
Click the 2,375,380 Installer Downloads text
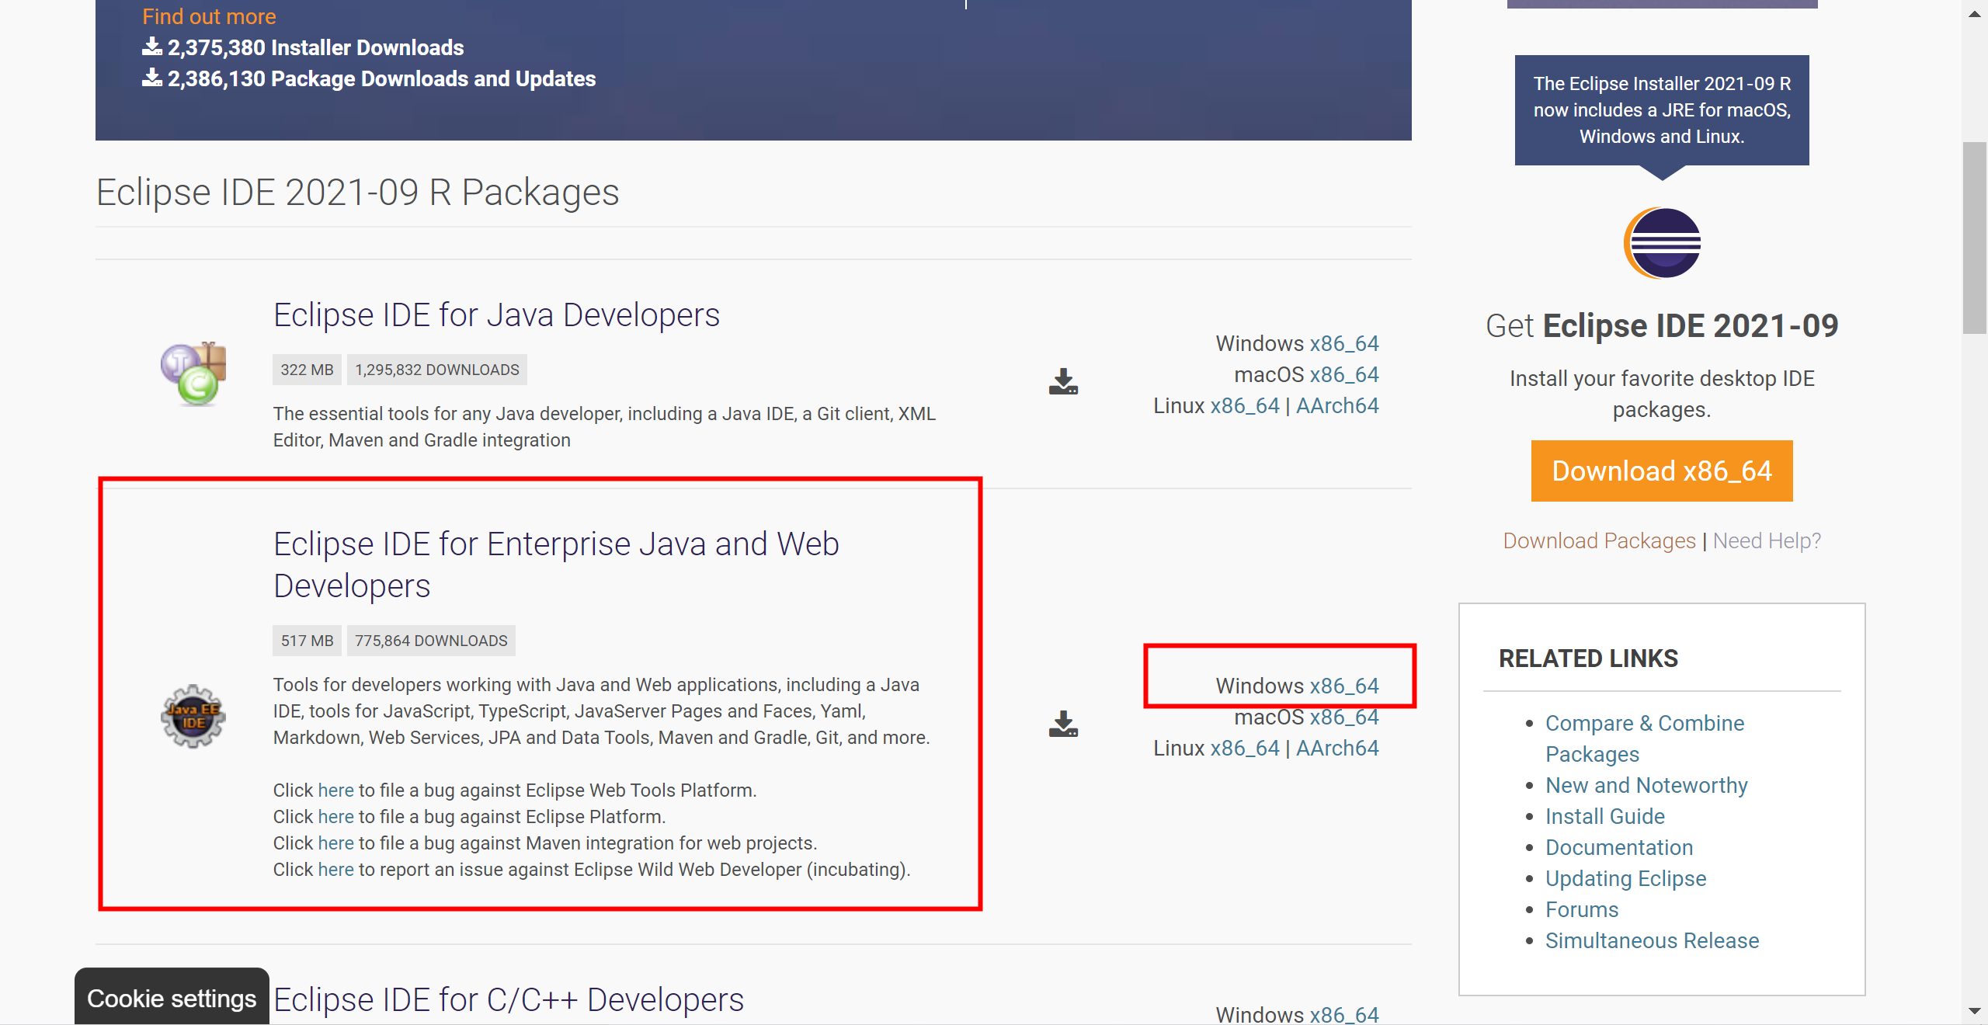[315, 47]
